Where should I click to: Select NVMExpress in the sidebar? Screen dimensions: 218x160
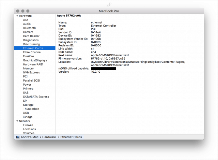tap(31, 72)
